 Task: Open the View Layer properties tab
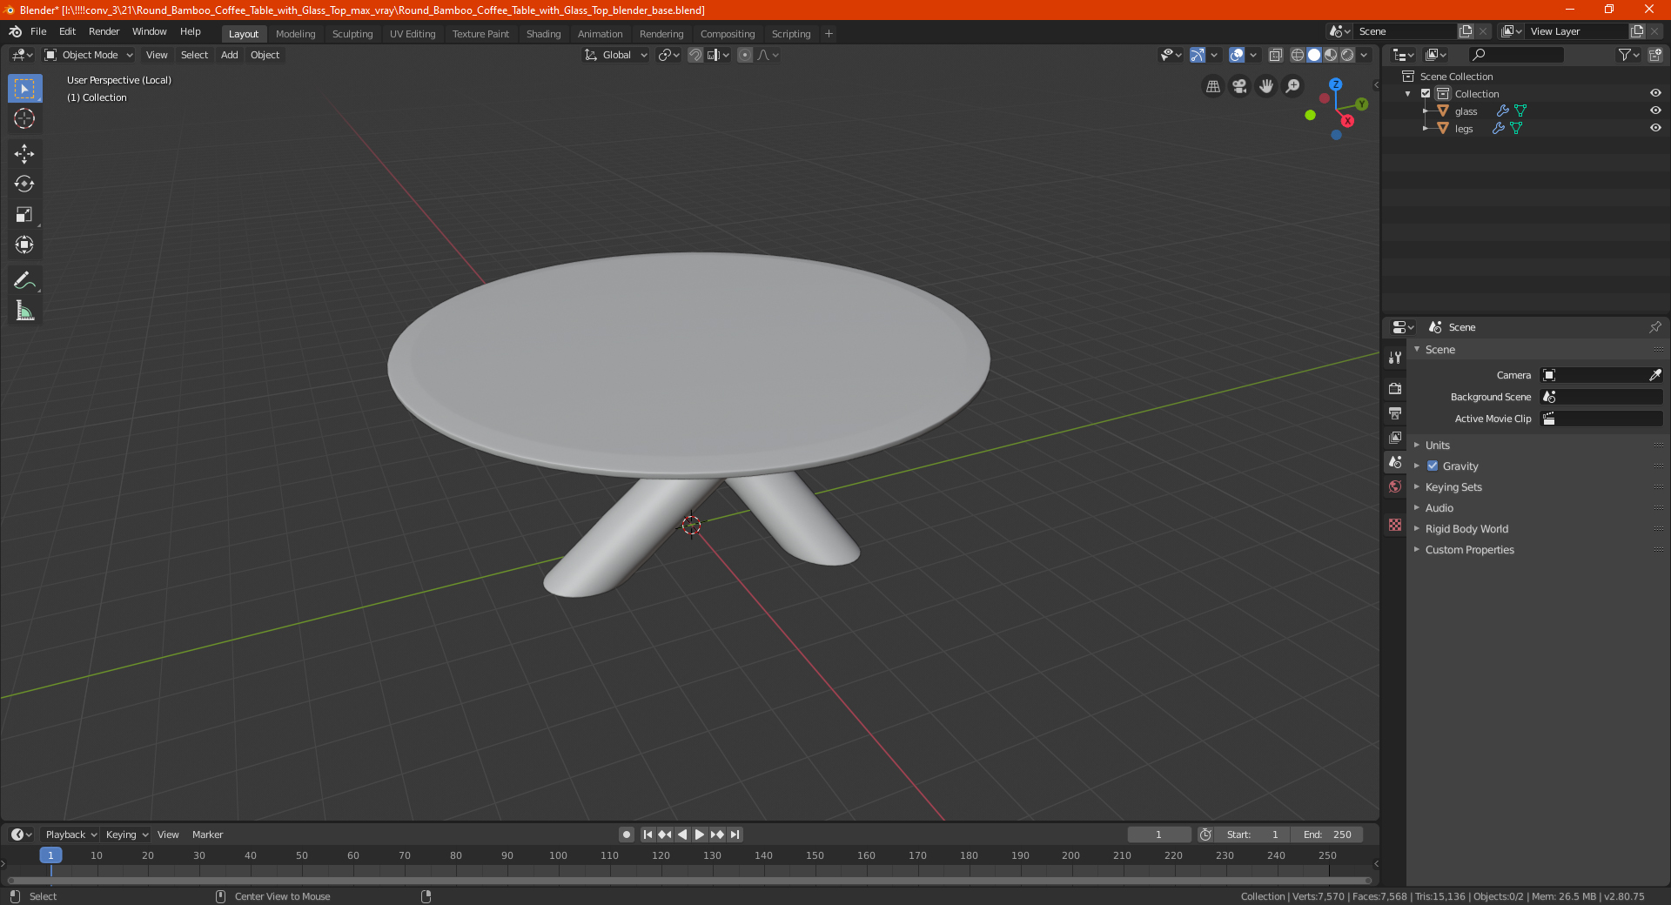(1395, 437)
